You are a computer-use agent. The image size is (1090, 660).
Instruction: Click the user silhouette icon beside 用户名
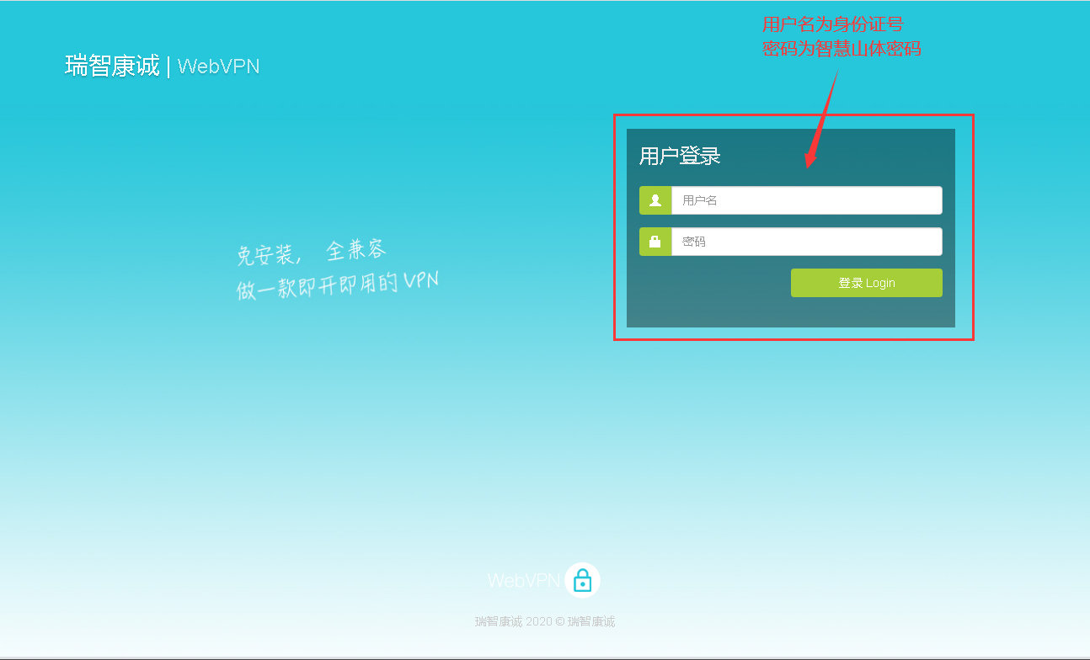tap(655, 200)
